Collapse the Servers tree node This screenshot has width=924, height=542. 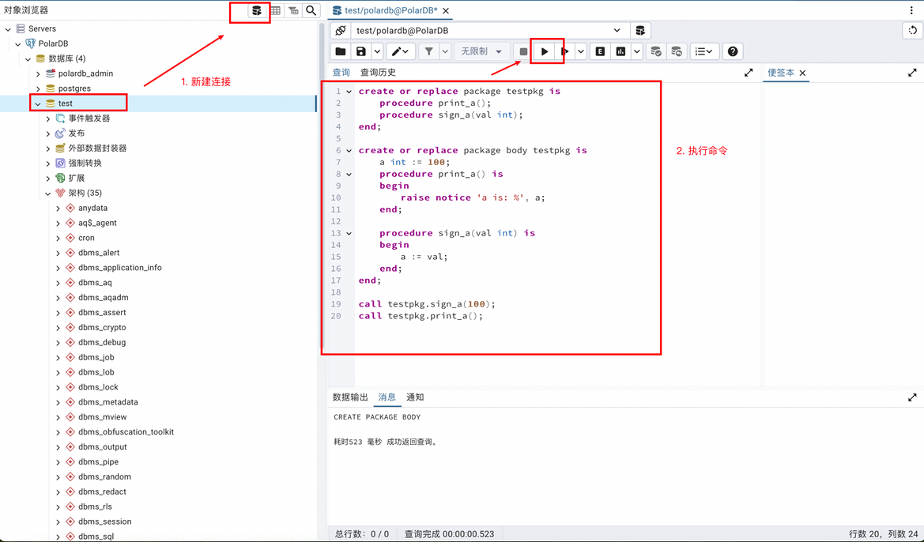pos(8,28)
